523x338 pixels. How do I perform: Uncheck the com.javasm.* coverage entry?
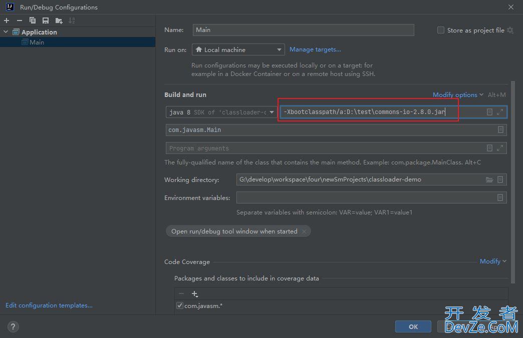(x=179, y=305)
